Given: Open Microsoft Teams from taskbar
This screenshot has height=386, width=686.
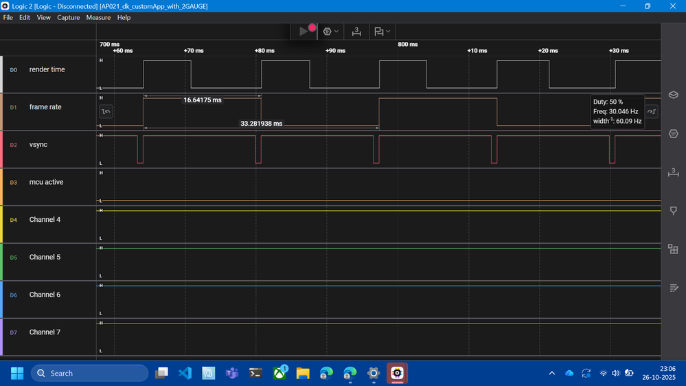Looking at the screenshot, I should click(232, 374).
